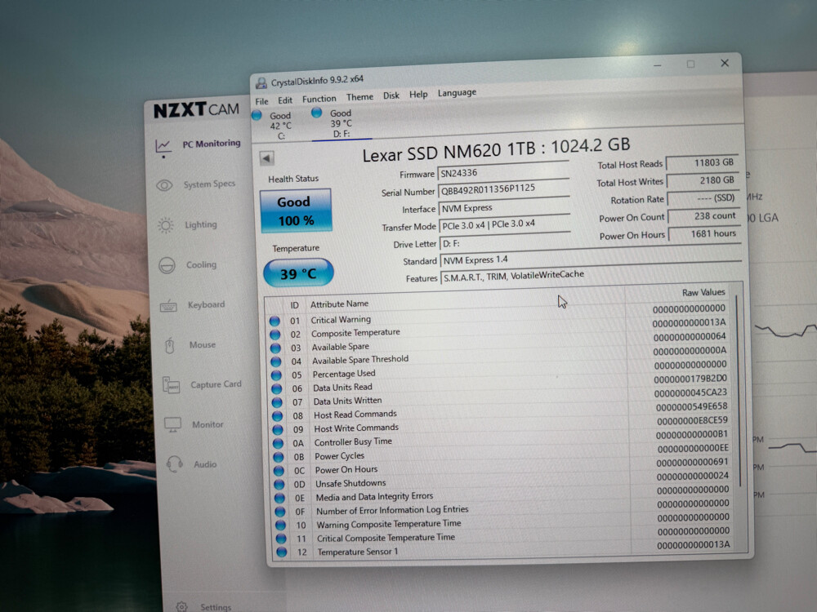The width and height of the screenshot is (817, 612).
Task: Open the Mouse icon in NZXT CAM
Action: click(x=170, y=345)
